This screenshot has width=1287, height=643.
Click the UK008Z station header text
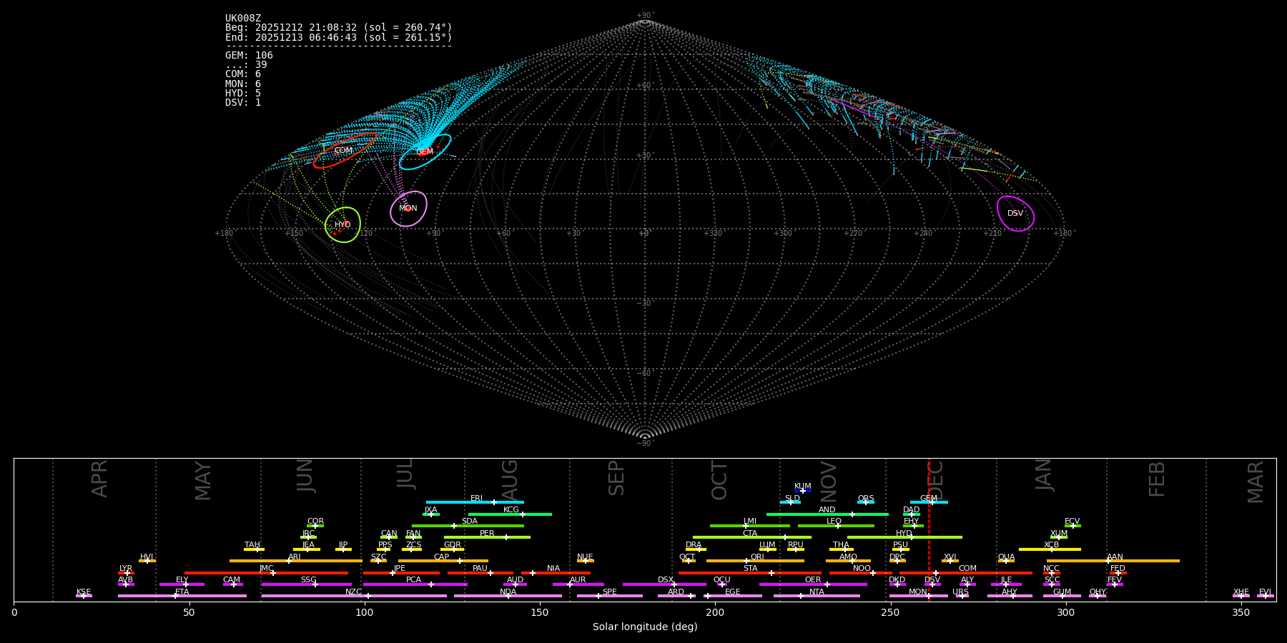(x=243, y=19)
